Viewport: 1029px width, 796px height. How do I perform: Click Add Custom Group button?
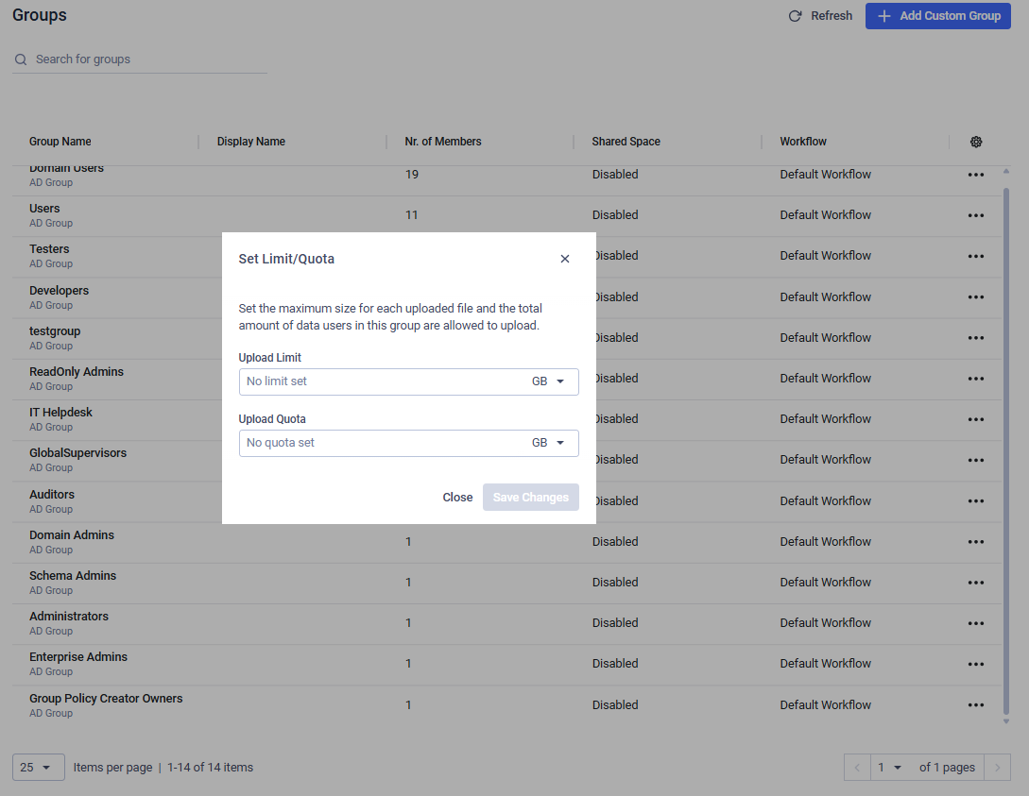[x=937, y=16]
